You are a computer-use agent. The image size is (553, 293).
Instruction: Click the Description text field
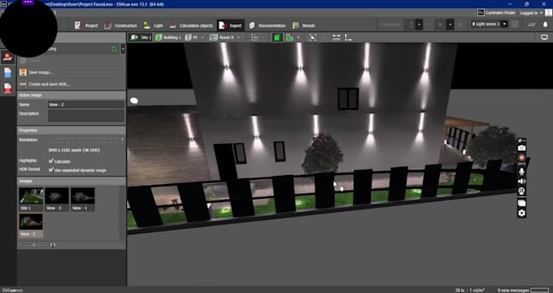(85, 116)
